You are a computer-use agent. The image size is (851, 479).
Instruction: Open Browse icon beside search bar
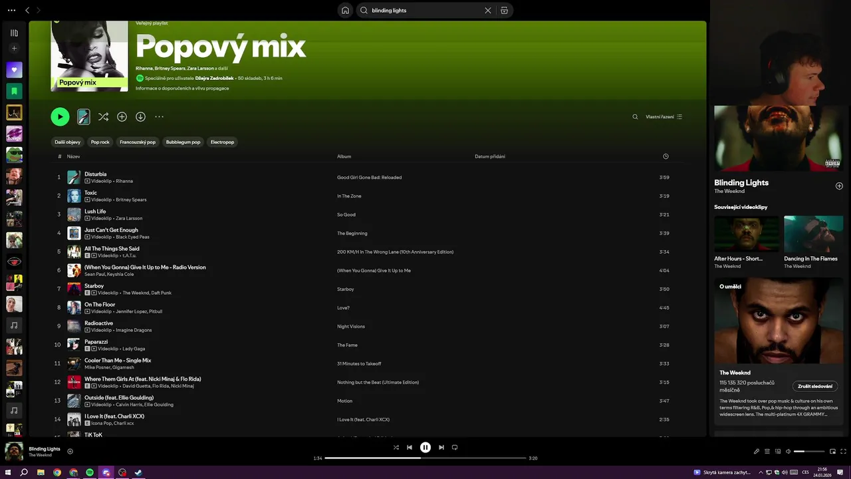point(504,11)
